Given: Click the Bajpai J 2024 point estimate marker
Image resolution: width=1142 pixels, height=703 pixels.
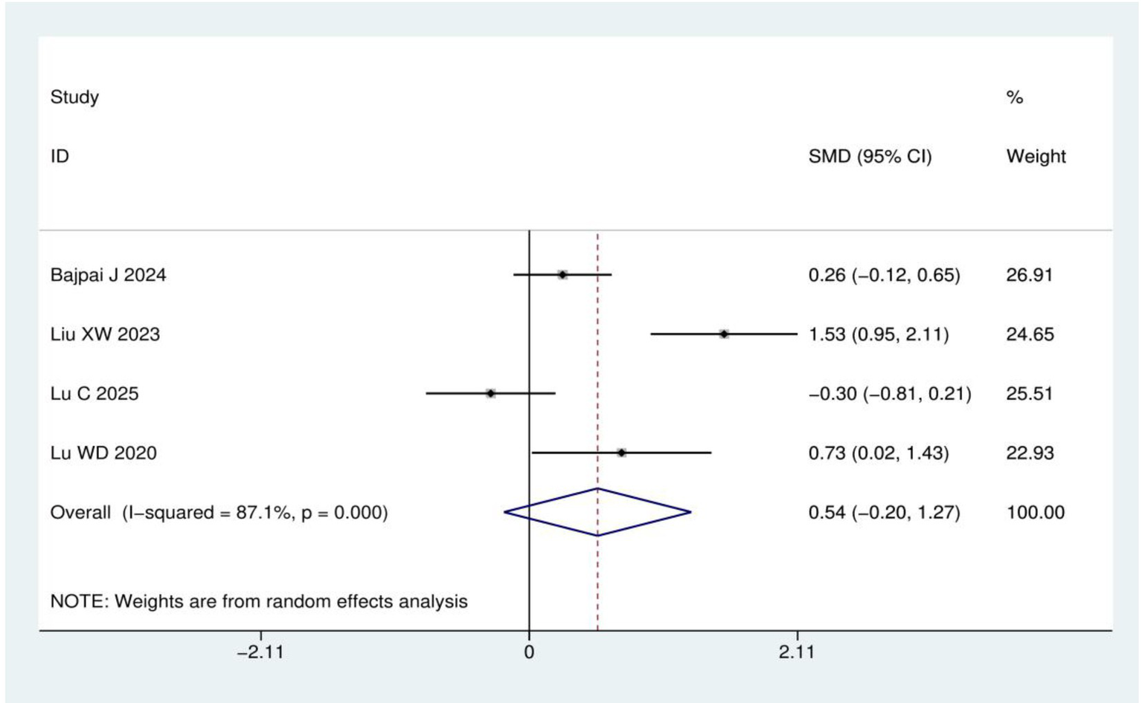Looking at the screenshot, I should 562,275.
